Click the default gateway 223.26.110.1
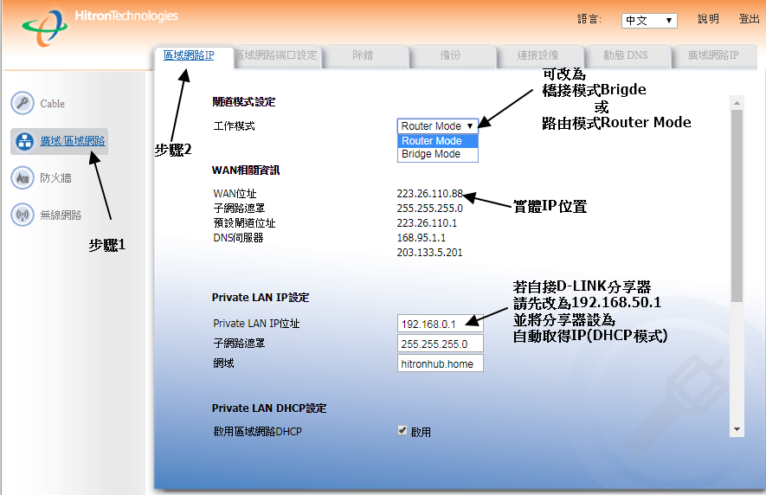 [427, 222]
